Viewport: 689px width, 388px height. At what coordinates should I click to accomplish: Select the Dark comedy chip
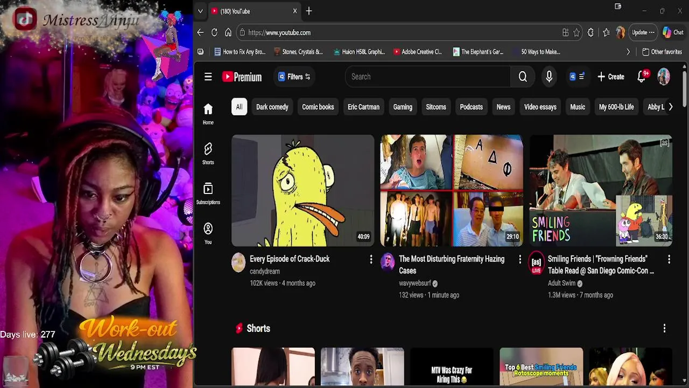coord(272,107)
